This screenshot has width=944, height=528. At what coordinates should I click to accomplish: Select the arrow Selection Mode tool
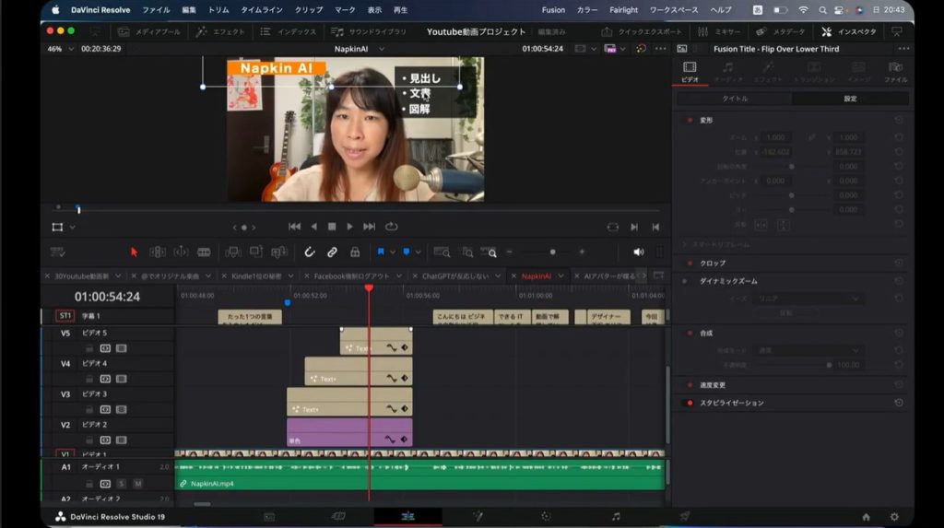click(x=134, y=252)
